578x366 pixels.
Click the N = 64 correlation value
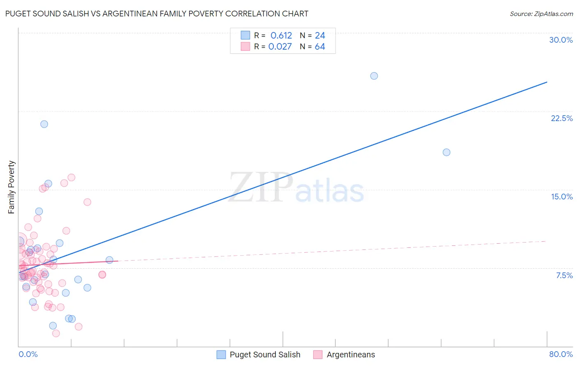[312, 46]
